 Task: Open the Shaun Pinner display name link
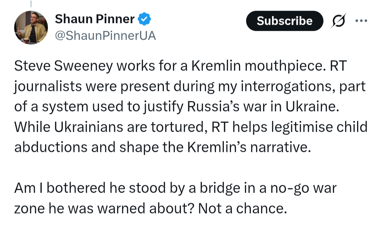(x=95, y=19)
